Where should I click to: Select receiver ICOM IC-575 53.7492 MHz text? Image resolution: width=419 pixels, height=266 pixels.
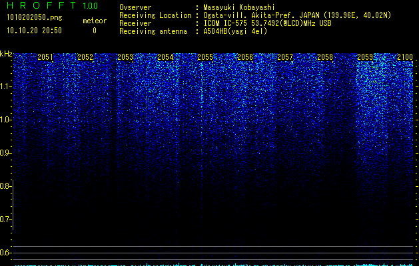tap(267, 23)
